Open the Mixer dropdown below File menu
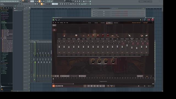The image size is (176, 99). tap(54, 25)
